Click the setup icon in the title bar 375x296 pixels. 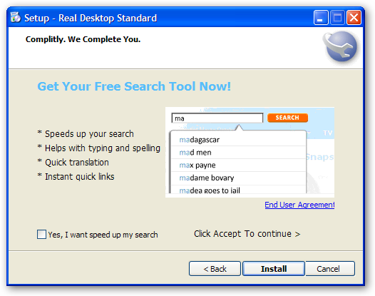pyautogui.click(x=16, y=17)
